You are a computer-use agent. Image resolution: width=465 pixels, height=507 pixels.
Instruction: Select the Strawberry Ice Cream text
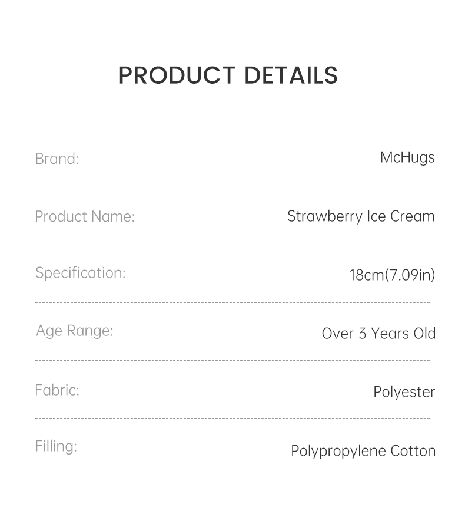pos(361,216)
